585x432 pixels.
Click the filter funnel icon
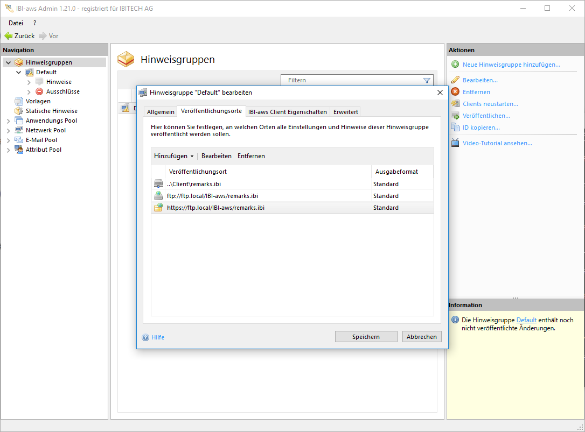pos(427,80)
